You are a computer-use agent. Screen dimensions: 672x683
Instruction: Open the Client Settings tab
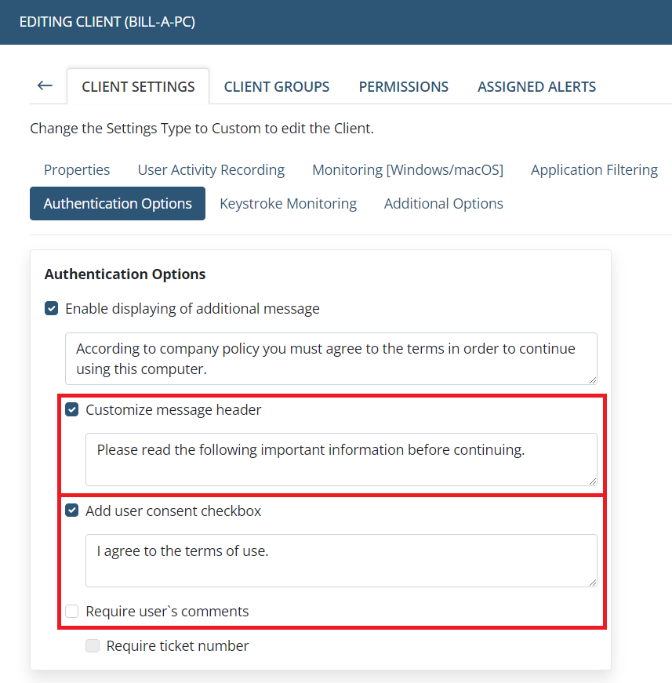pos(138,87)
